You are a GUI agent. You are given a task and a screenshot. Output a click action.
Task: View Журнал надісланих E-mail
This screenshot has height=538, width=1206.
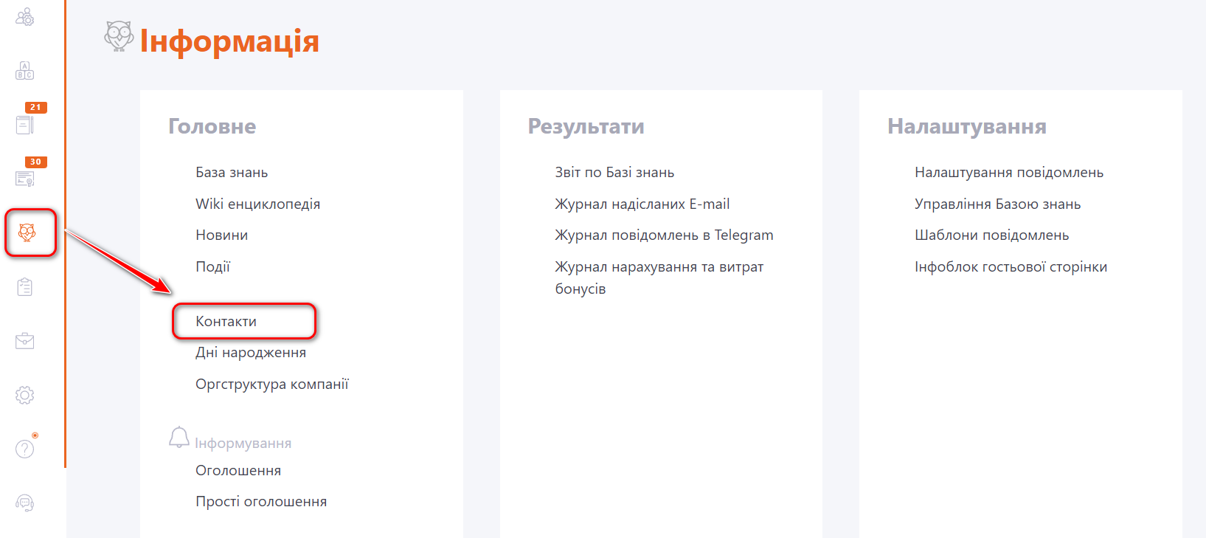(x=642, y=204)
